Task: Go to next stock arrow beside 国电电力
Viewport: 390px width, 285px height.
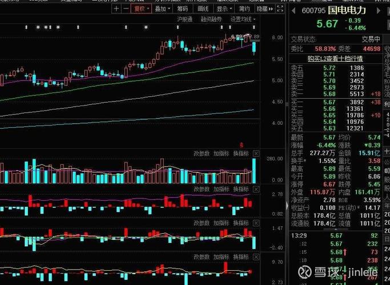Action: click(378, 11)
